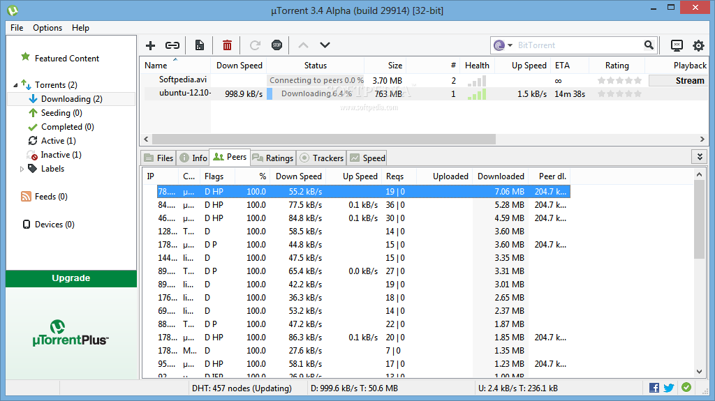Switch to the Trackers tab
The height and width of the screenshot is (401, 715).
coord(321,158)
